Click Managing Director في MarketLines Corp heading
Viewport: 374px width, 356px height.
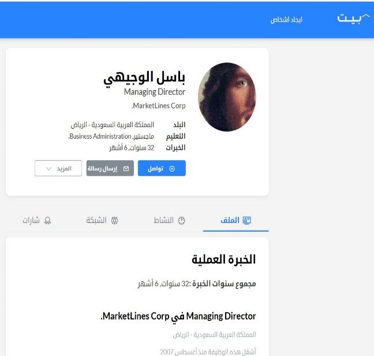click(178, 316)
